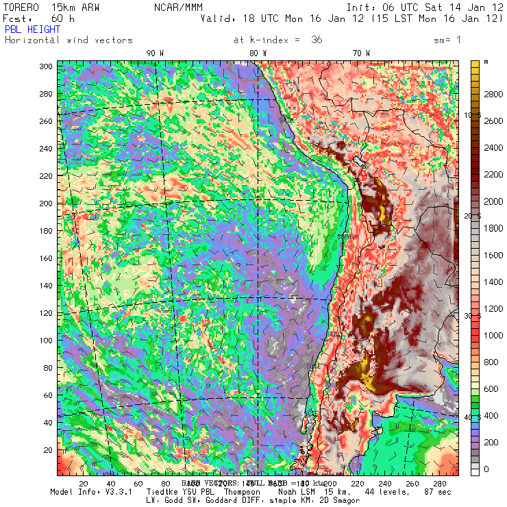Click the 800 label on the color scale
Screen dimensions: 507x507
pyautogui.click(x=491, y=362)
